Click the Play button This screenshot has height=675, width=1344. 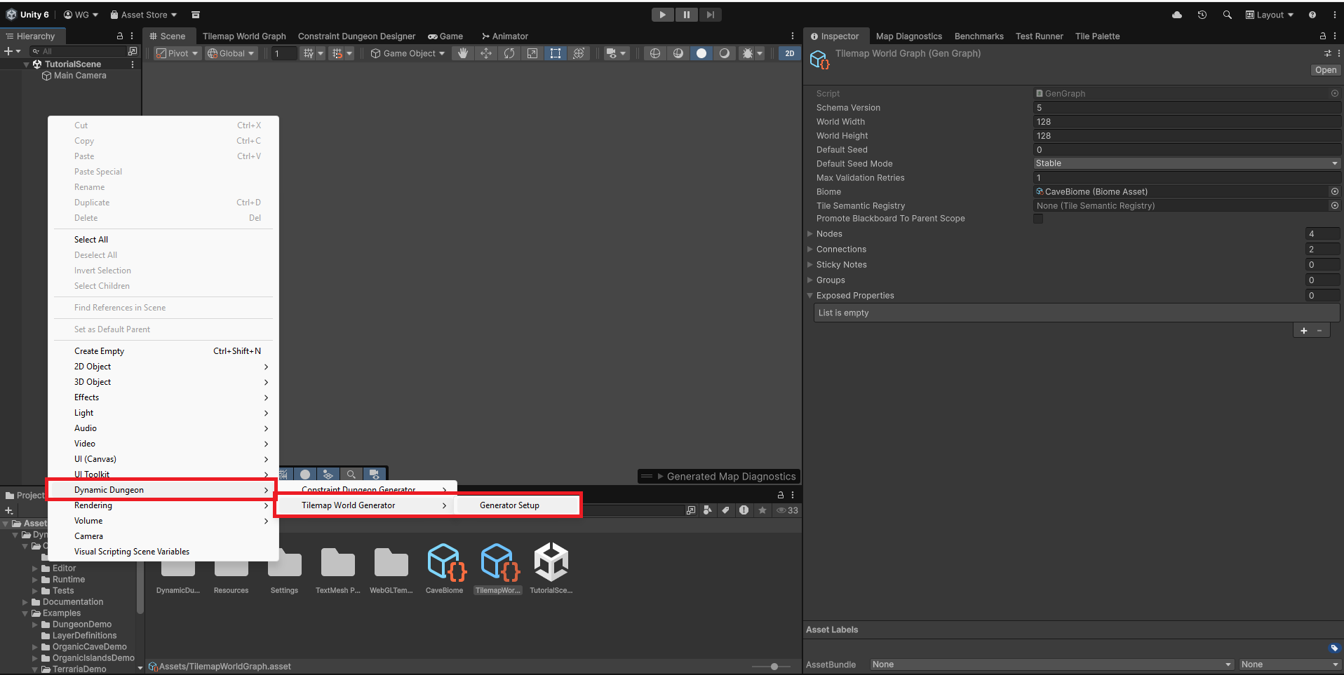tap(662, 15)
